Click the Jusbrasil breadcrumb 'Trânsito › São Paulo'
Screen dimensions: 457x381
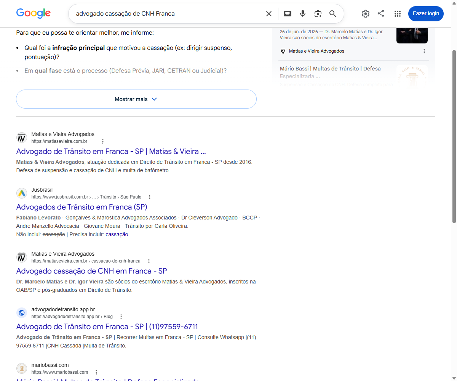[121, 197]
